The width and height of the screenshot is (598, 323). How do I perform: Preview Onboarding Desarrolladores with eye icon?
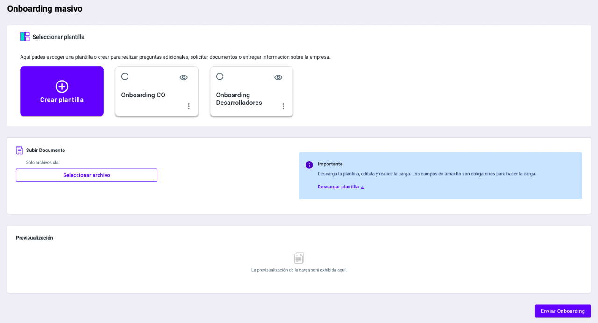(278, 77)
